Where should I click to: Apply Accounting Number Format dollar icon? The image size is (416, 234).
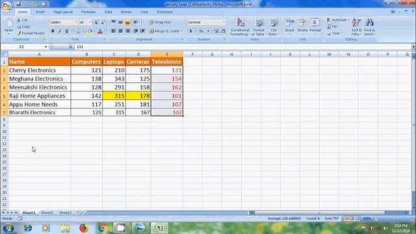[x=190, y=31]
